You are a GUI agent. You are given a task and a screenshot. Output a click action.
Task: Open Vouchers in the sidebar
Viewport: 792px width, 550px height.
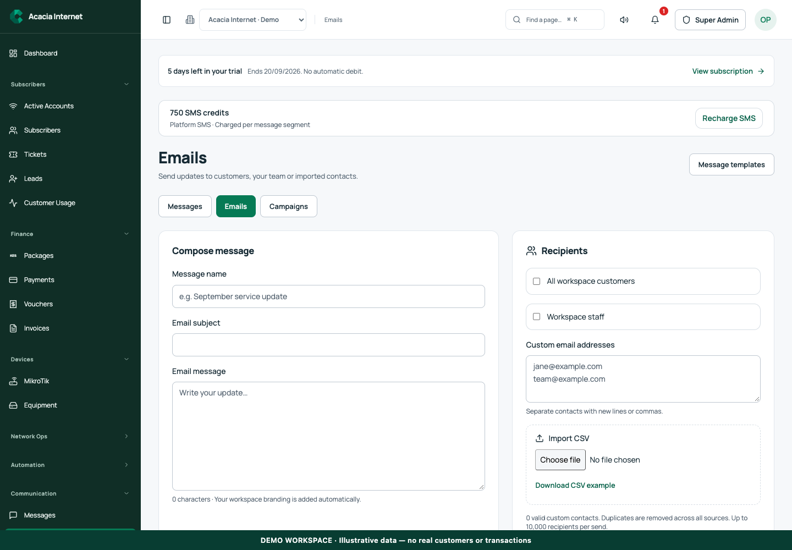70,304
